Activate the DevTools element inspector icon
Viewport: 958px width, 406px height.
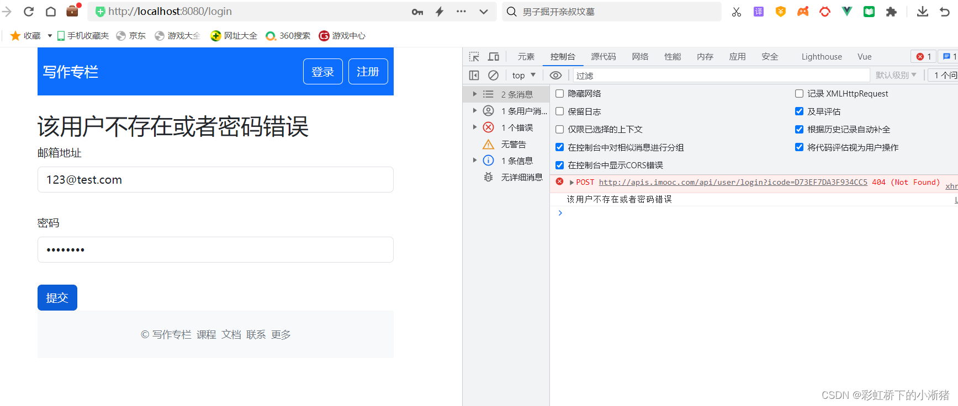[474, 57]
